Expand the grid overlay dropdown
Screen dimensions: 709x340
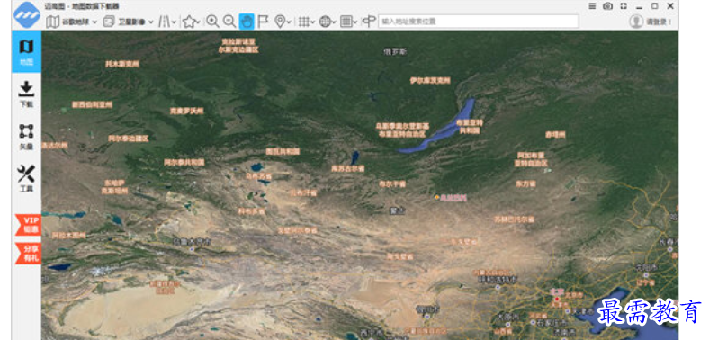[x=307, y=22]
